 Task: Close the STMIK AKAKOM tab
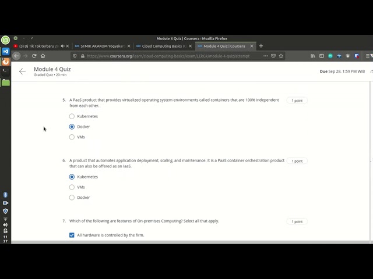[129, 46]
